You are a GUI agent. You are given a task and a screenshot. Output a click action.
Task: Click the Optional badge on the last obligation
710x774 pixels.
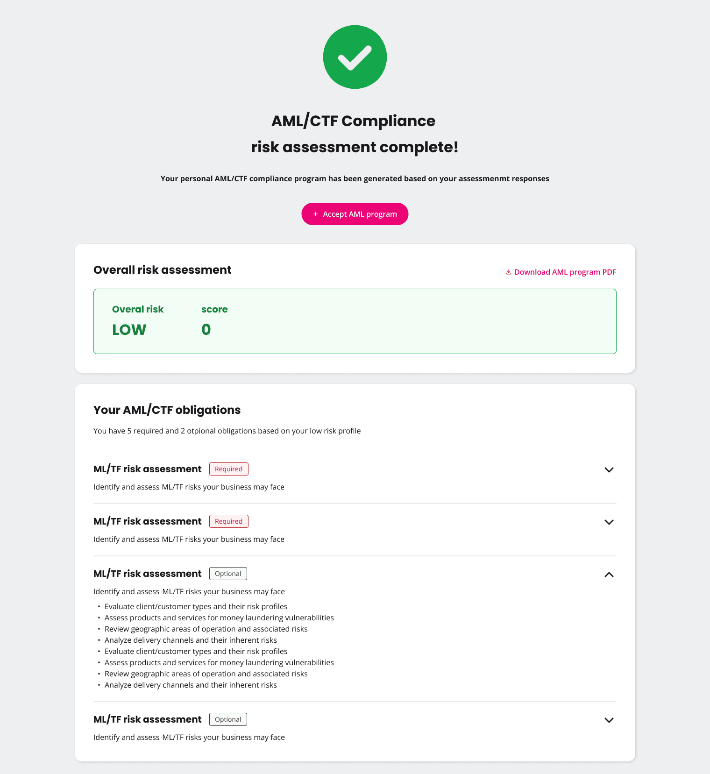tap(228, 719)
